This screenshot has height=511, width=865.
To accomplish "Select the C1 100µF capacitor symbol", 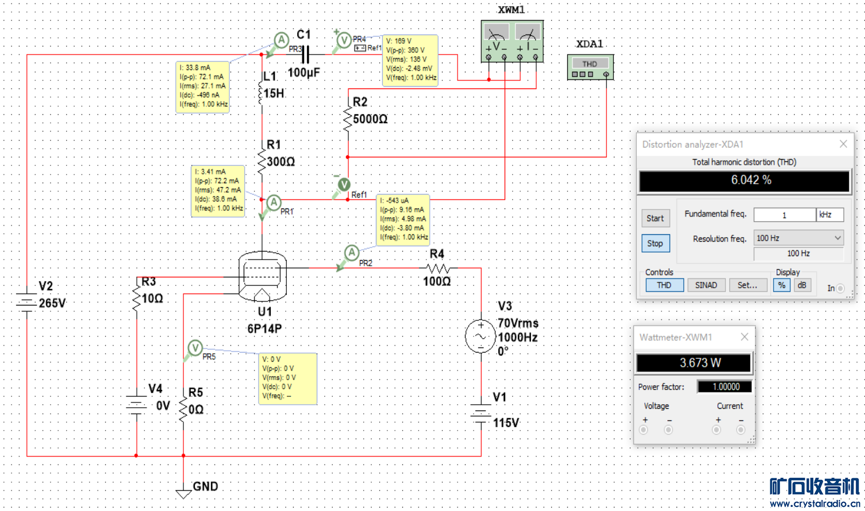I will 305,55.
